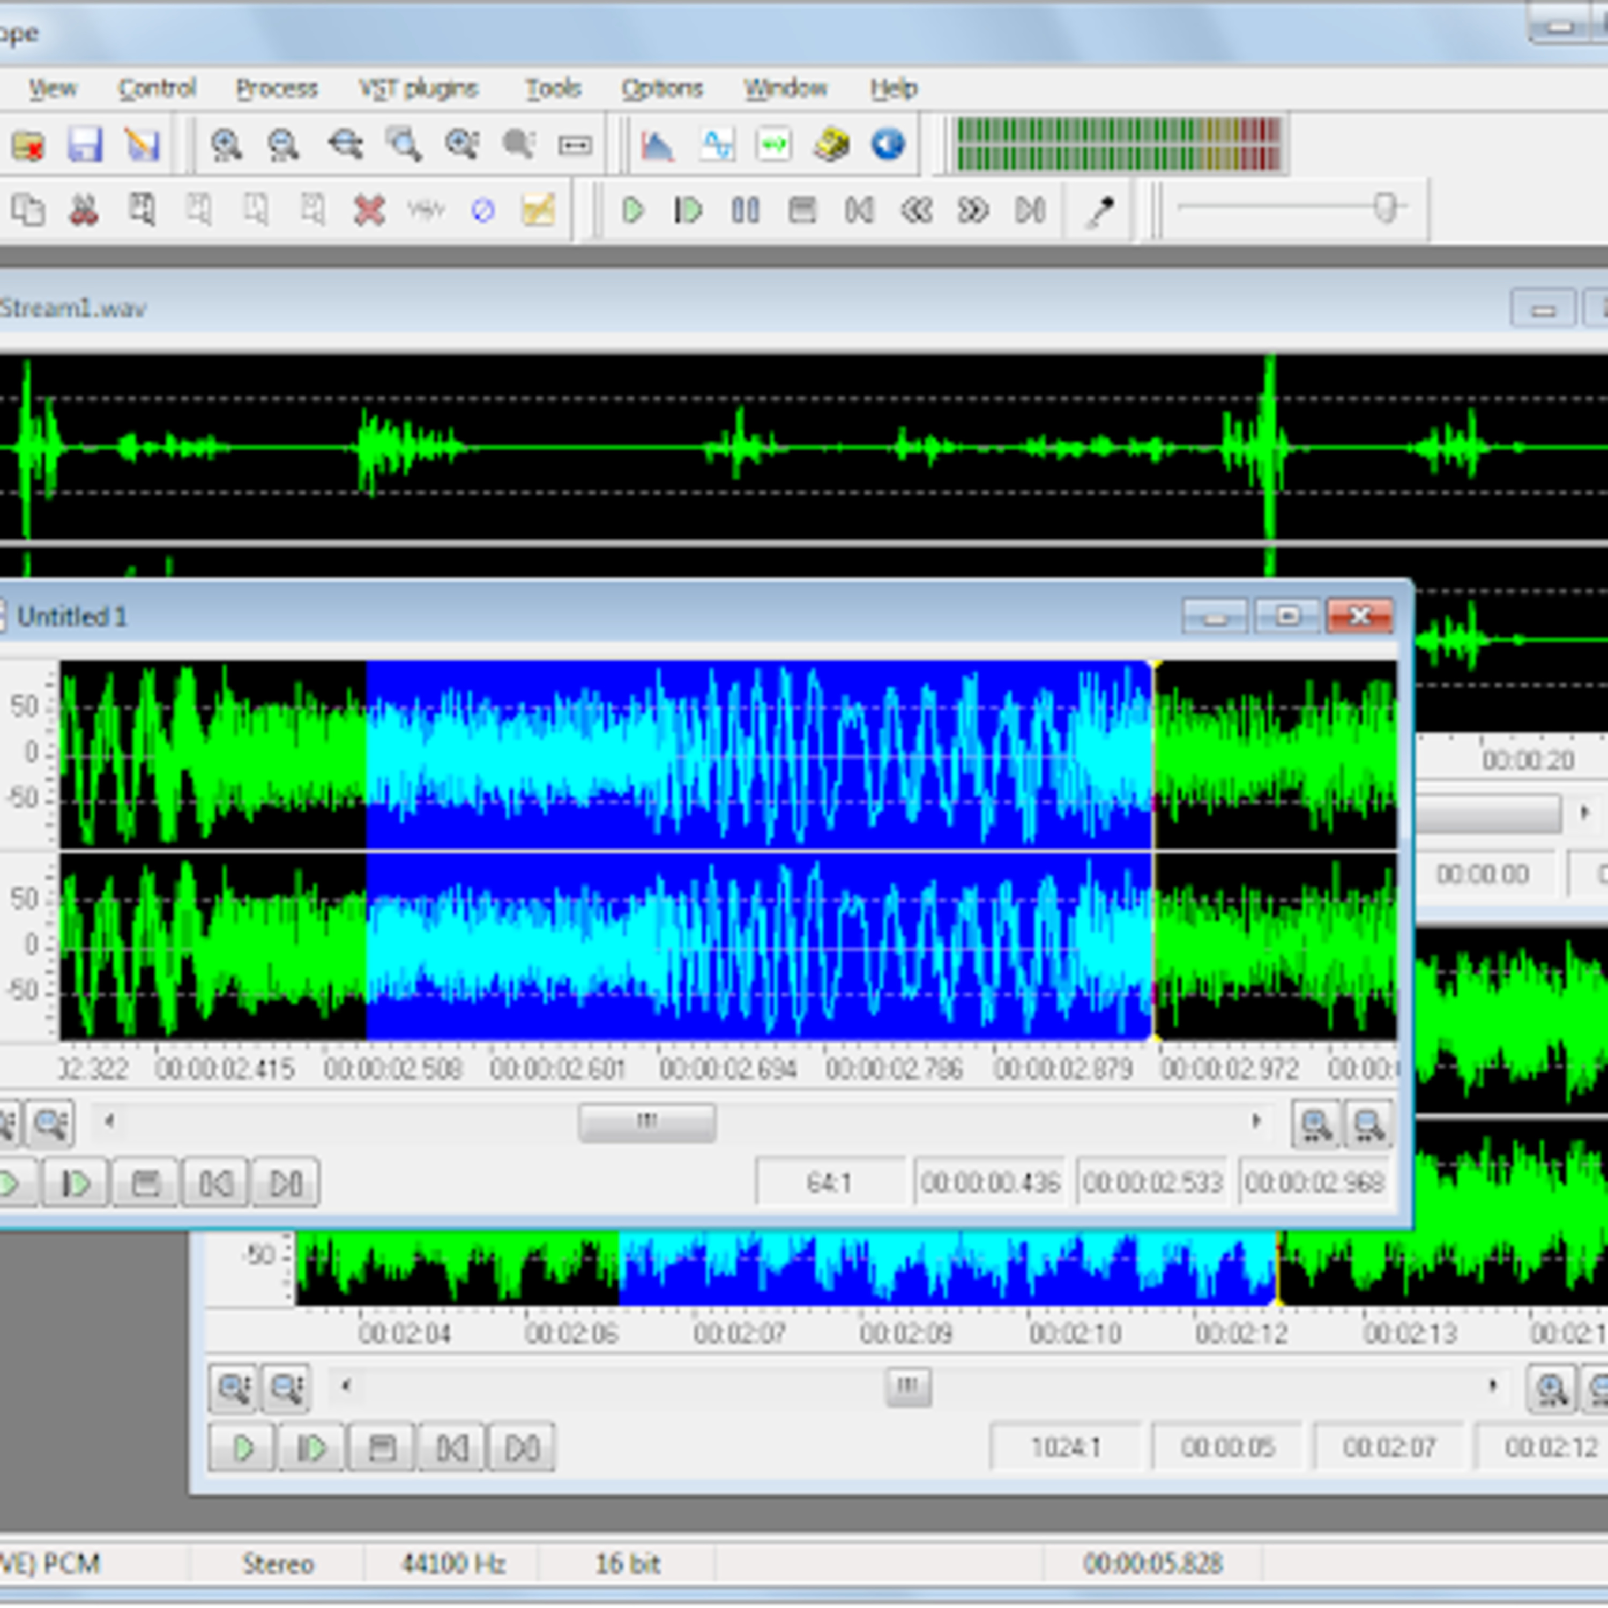
Task: Click Play in the back 1024:1 window
Action: pyautogui.click(x=242, y=1448)
